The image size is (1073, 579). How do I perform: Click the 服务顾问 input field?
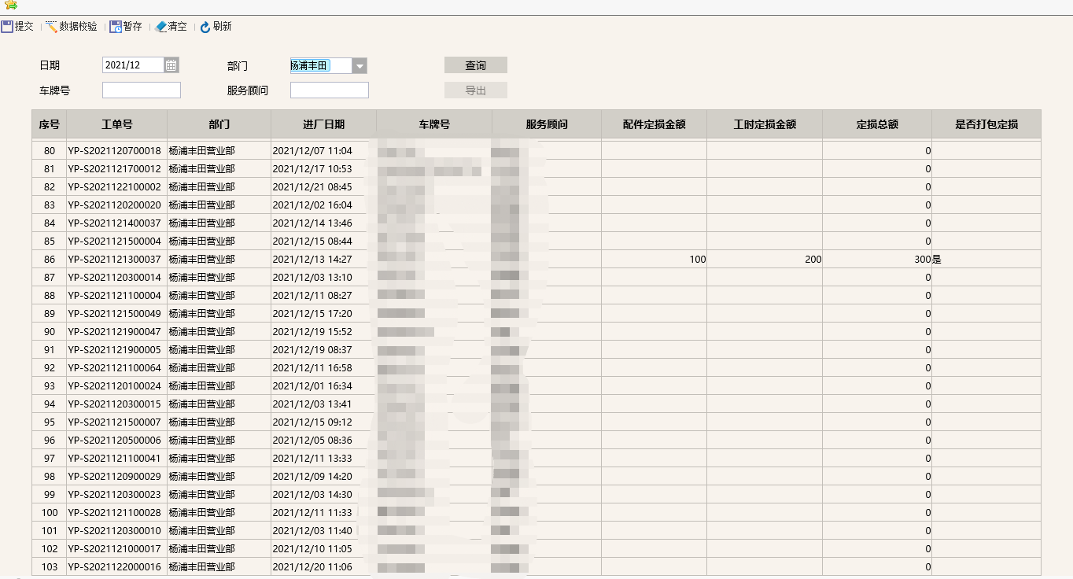330,90
